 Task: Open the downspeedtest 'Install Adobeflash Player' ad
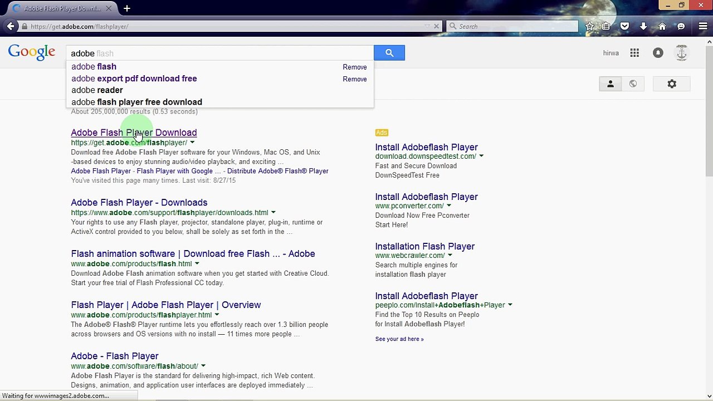tap(427, 148)
